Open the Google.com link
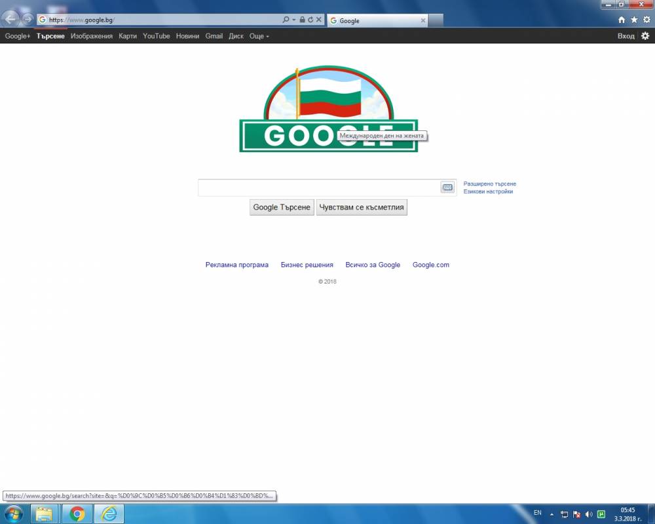The image size is (655, 524). pos(431,265)
